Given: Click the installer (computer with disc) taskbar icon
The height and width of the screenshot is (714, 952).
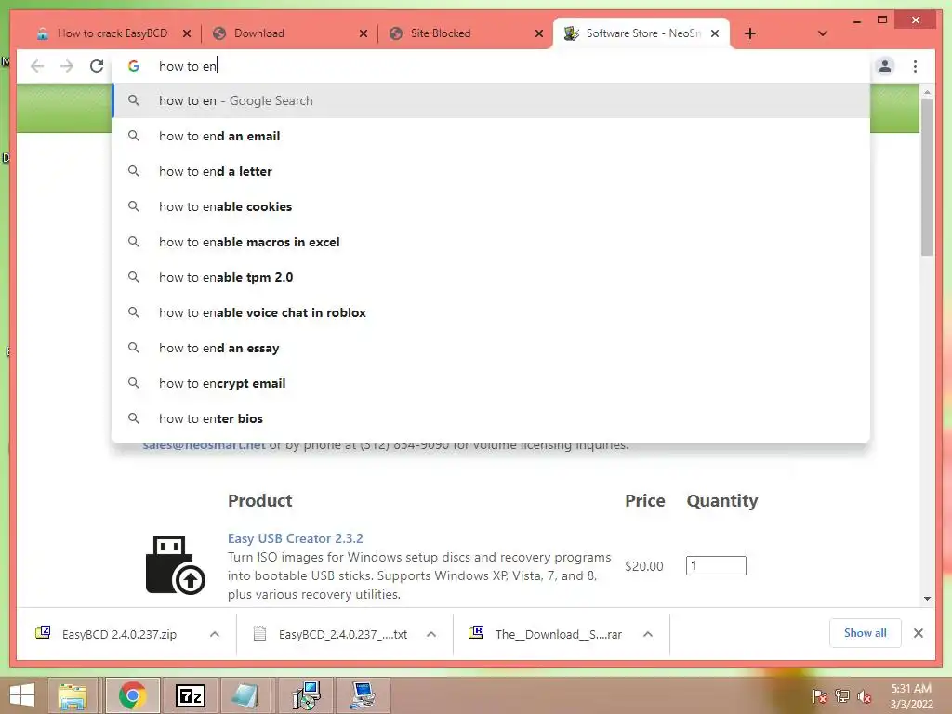Looking at the screenshot, I should pos(305,695).
